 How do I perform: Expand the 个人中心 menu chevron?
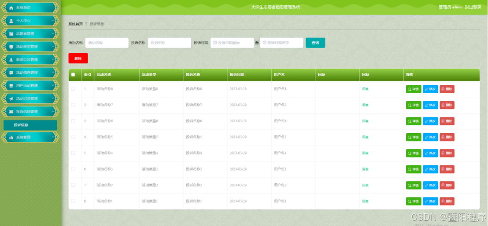[53, 21]
